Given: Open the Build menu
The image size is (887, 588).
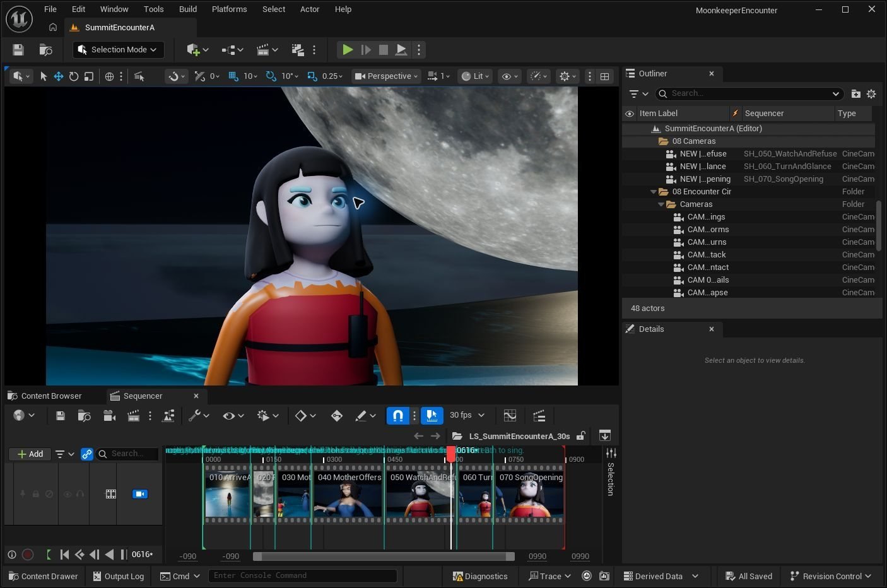Looking at the screenshot, I should [188, 9].
